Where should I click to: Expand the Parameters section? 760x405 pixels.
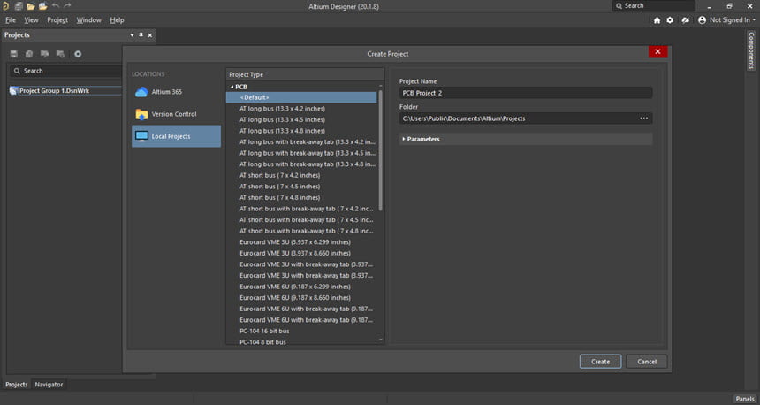pos(404,139)
